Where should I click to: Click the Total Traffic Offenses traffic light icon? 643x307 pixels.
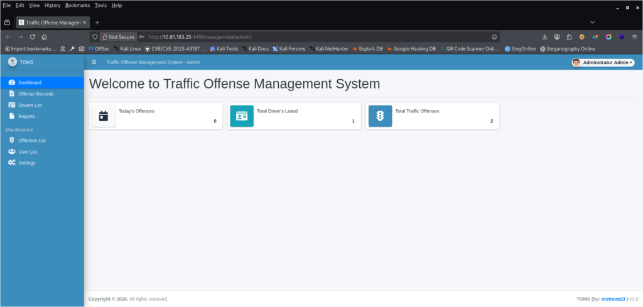click(x=380, y=116)
